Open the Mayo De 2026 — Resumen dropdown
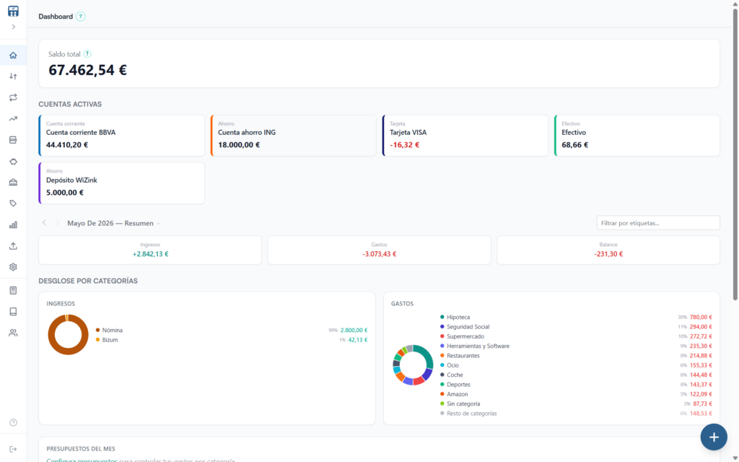Screen dimensions: 739x462 click(x=113, y=223)
